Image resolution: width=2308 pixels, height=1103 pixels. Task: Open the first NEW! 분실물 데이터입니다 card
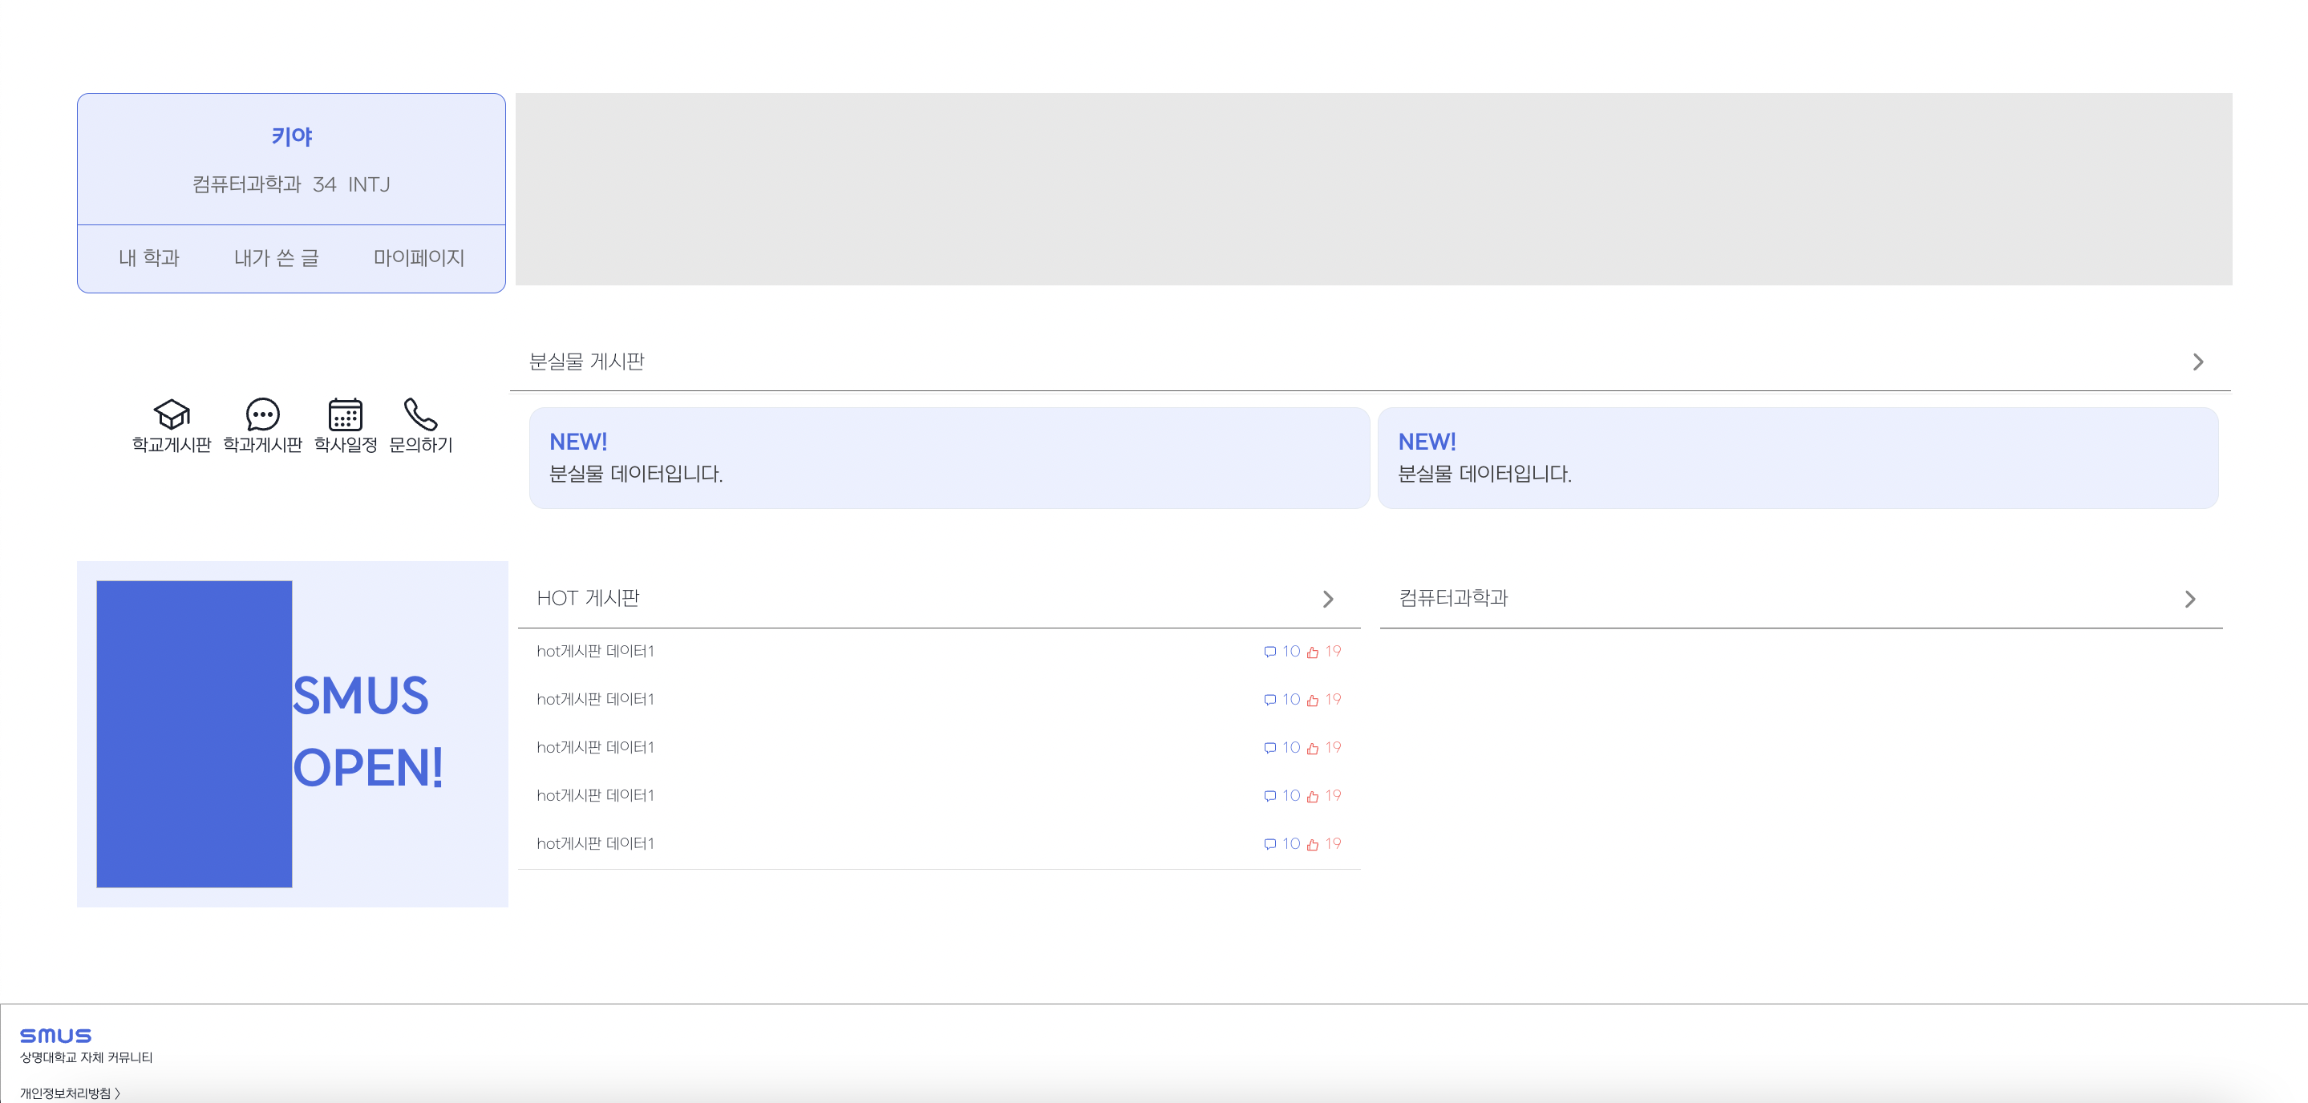(x=948, y=458)
